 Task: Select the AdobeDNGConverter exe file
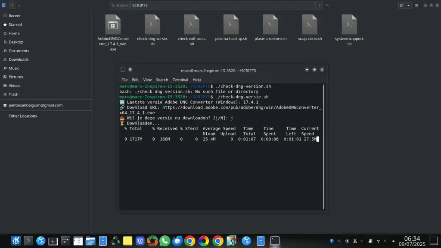pyautogui.click(x=113, y=25)
